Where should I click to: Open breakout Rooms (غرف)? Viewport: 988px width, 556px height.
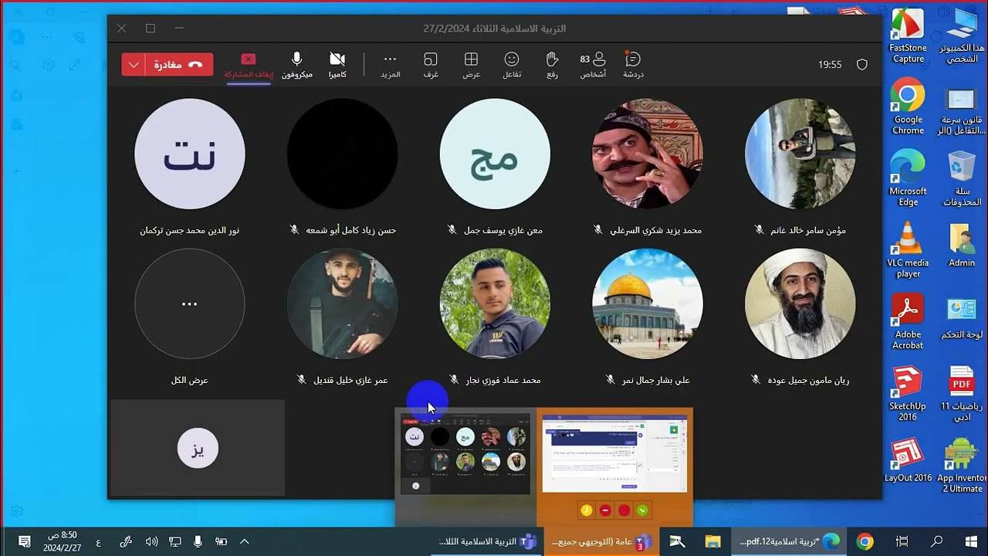tap(431, 65)
